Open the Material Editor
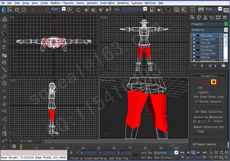Viewport: 230px width, 161px height. [x=193, y=10]
